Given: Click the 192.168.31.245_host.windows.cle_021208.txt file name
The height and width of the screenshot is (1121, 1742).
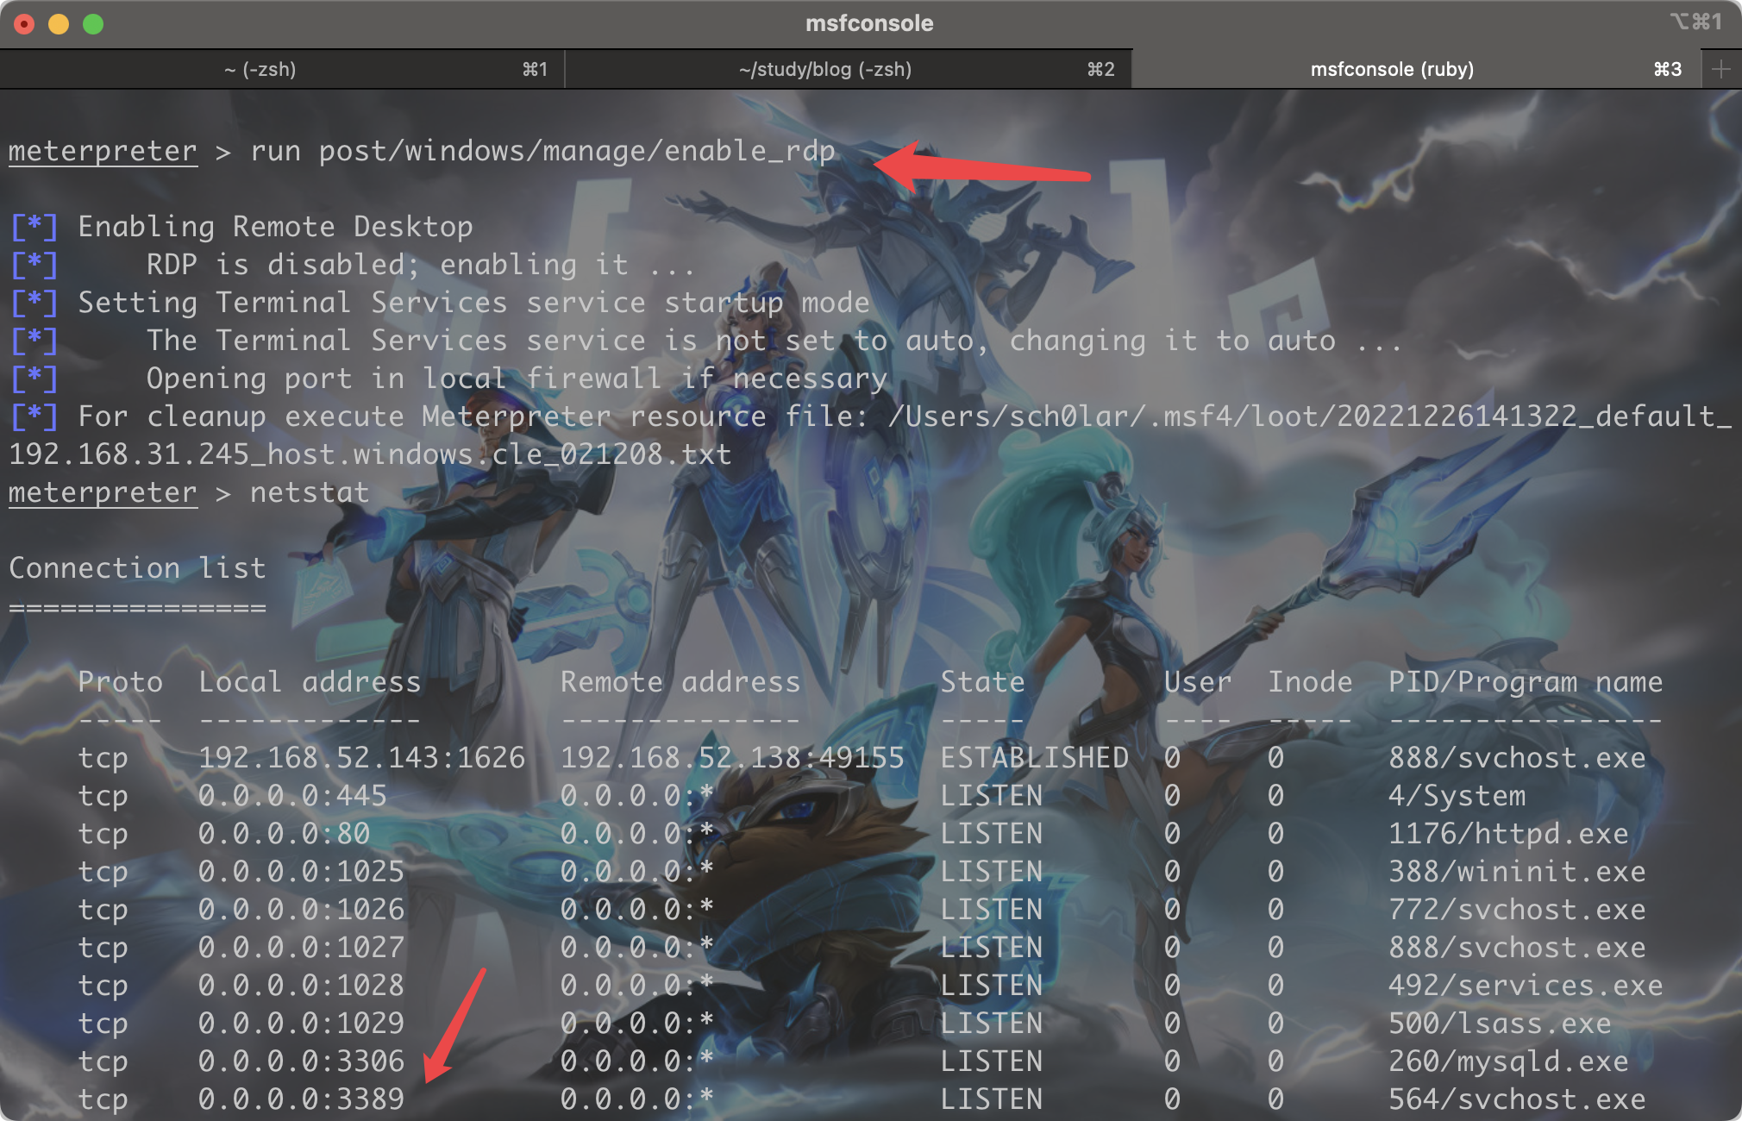Looking at the screenshot, I should (370, 454).
